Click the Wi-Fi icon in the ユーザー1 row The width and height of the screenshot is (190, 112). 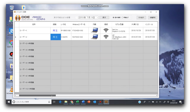coord(106,30)
